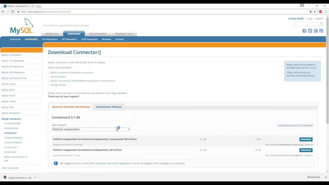
Task: Click the blue info icon near checksums
Action: click(x=56, y=163)
